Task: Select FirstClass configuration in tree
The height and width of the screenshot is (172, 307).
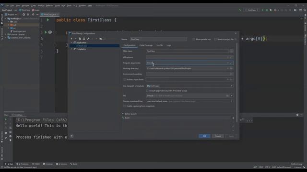Action: [x=94, y=46]
